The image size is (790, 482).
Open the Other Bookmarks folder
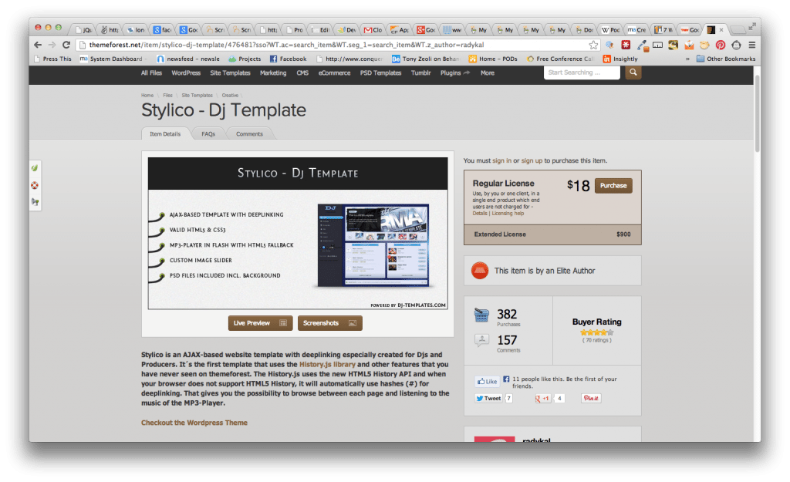[726, 59]
